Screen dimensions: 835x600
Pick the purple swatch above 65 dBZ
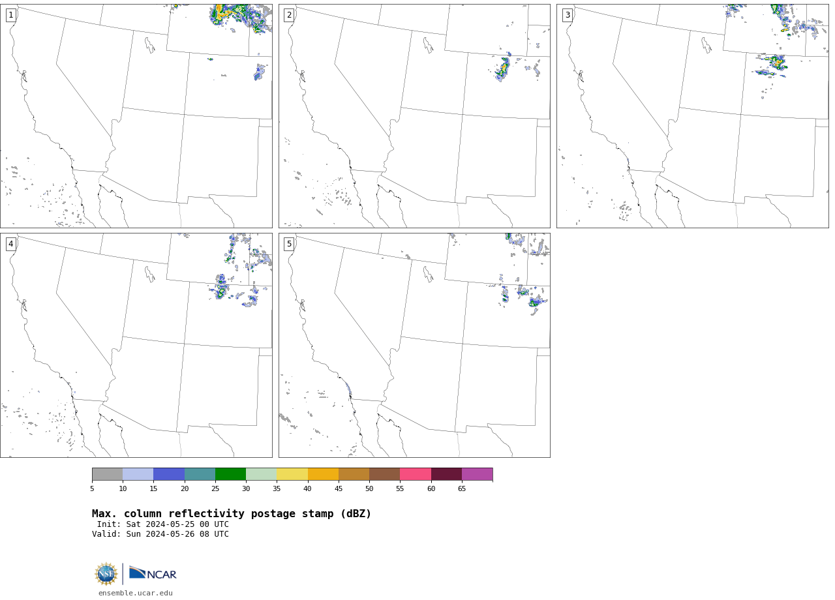477,474
